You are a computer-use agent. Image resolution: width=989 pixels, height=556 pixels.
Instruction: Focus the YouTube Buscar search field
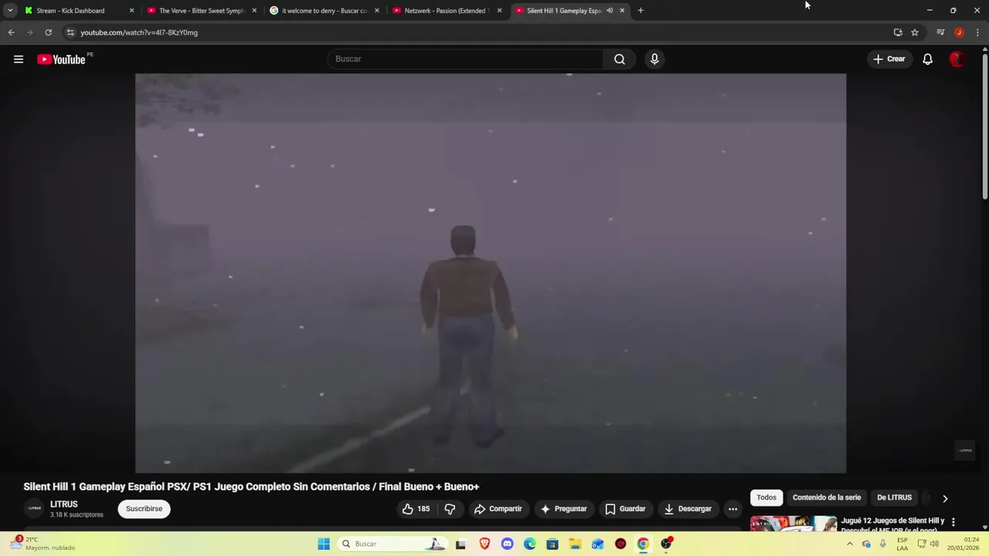pyautogui.click(x=466, y=59)
